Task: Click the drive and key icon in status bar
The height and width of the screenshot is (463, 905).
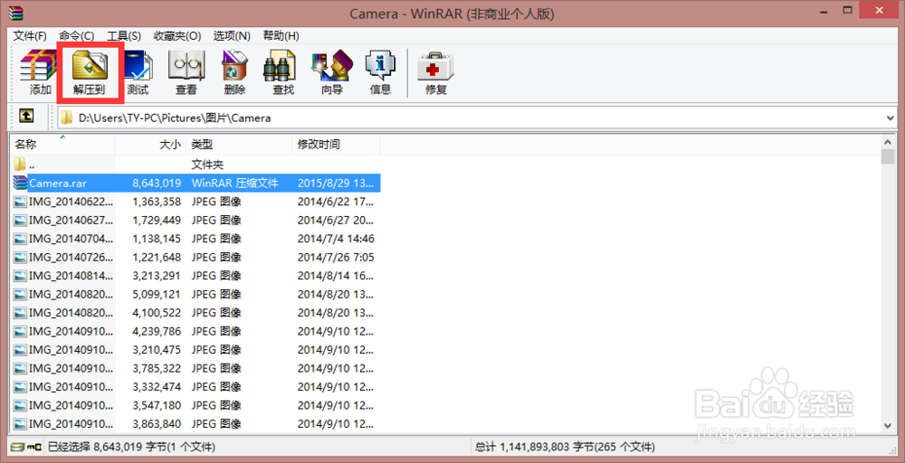Action: click(26, 447)
